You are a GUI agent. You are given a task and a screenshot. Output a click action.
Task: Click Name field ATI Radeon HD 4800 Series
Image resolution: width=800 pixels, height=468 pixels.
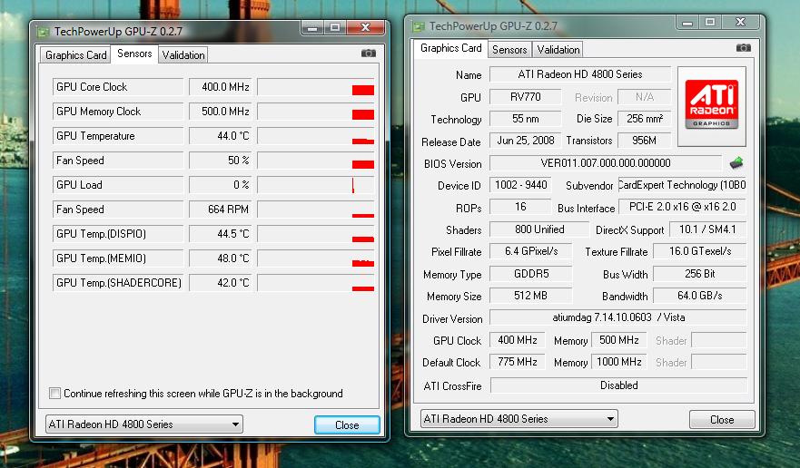pyautogui.click(x=580, y=74)
